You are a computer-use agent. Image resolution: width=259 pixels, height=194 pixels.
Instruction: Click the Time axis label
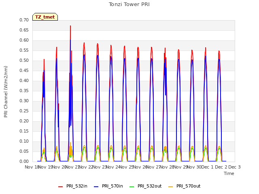pos(229,173)
